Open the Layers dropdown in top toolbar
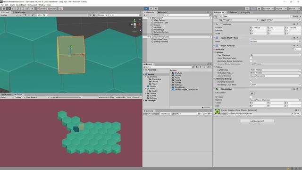The image size is (302, 170). 281,8
